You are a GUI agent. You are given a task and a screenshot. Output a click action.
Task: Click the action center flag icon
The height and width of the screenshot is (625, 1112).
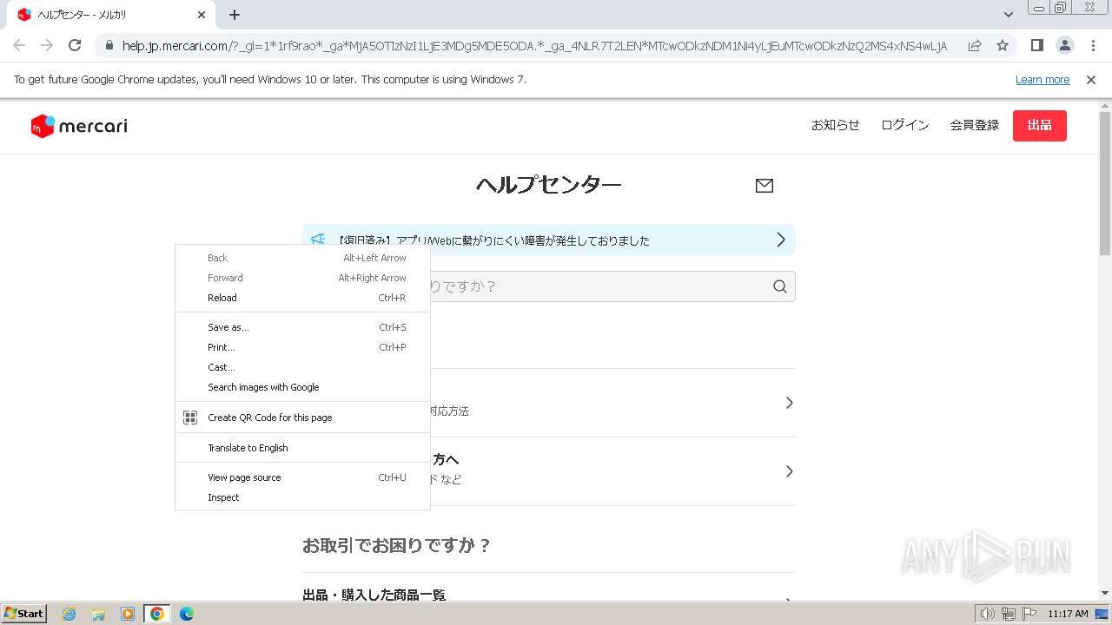1029,614
